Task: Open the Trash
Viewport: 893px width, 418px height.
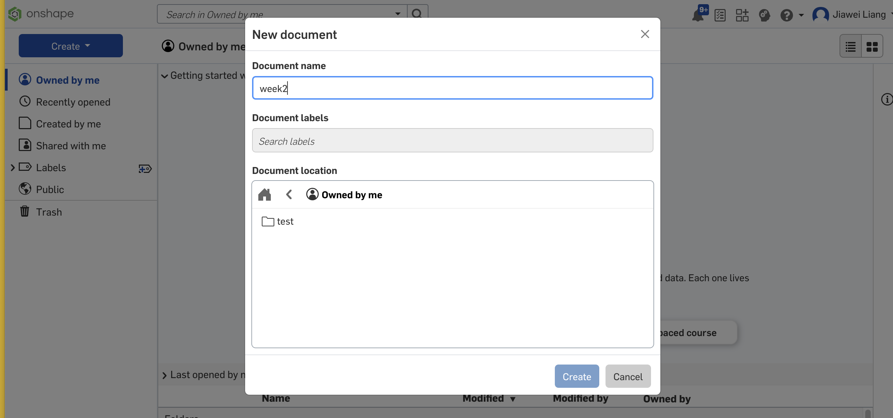Action: coord(49,212)
